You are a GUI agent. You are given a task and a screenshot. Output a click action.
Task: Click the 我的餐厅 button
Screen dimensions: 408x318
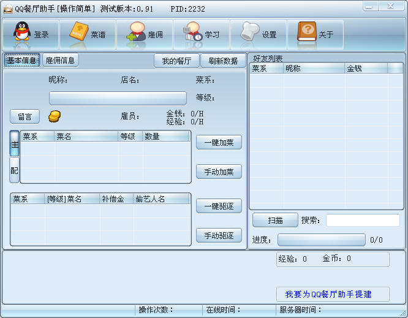point(176,61)
